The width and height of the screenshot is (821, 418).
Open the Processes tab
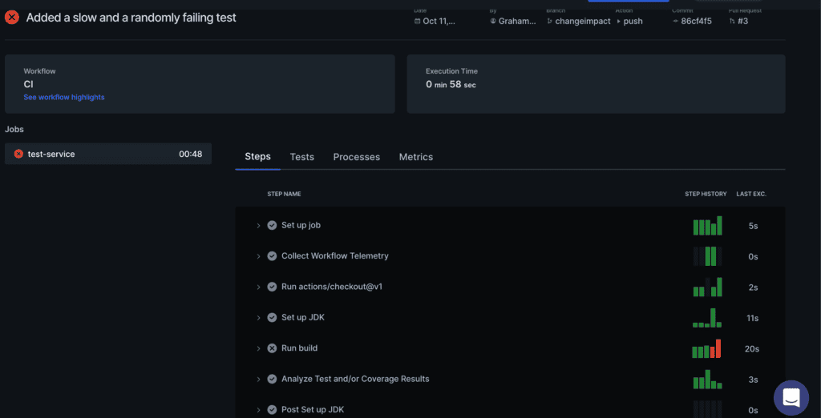pyautogui.click(x=356, y=157)
